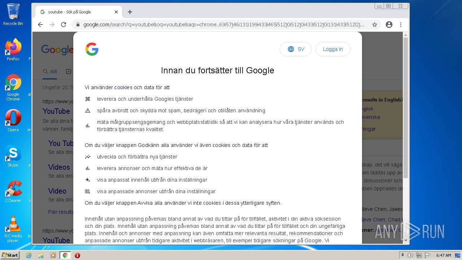Click the address bar URL
The image size is (462, 260).
tap(224, 25)
